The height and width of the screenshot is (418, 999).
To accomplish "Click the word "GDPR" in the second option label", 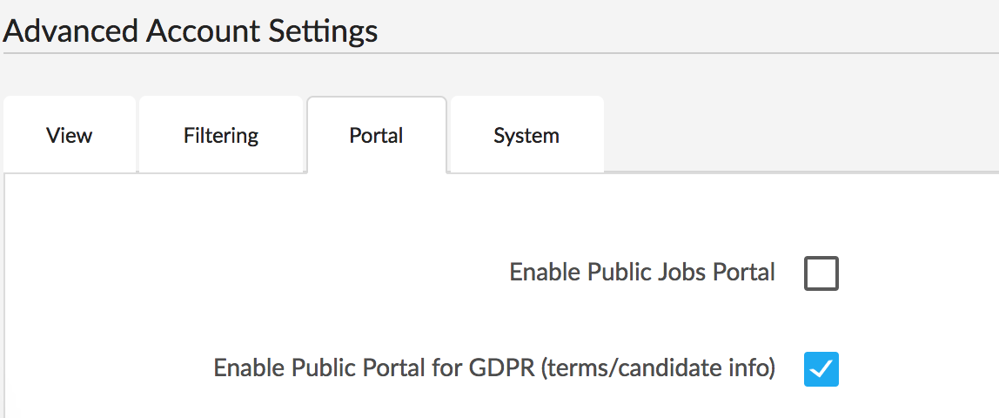I will (502, 368).
